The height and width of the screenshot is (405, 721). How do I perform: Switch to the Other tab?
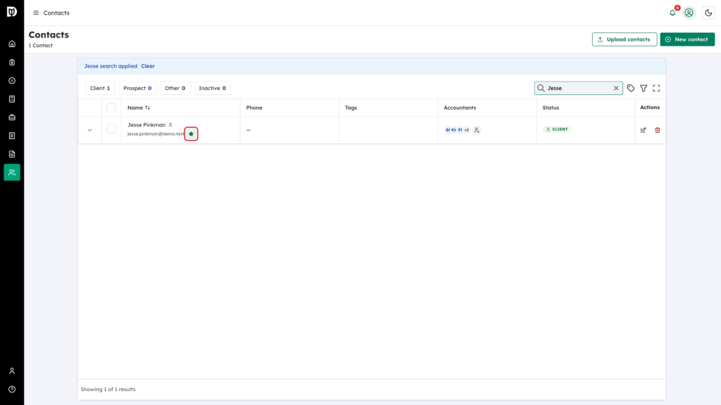pyautogui.click(x=175, y=88)
